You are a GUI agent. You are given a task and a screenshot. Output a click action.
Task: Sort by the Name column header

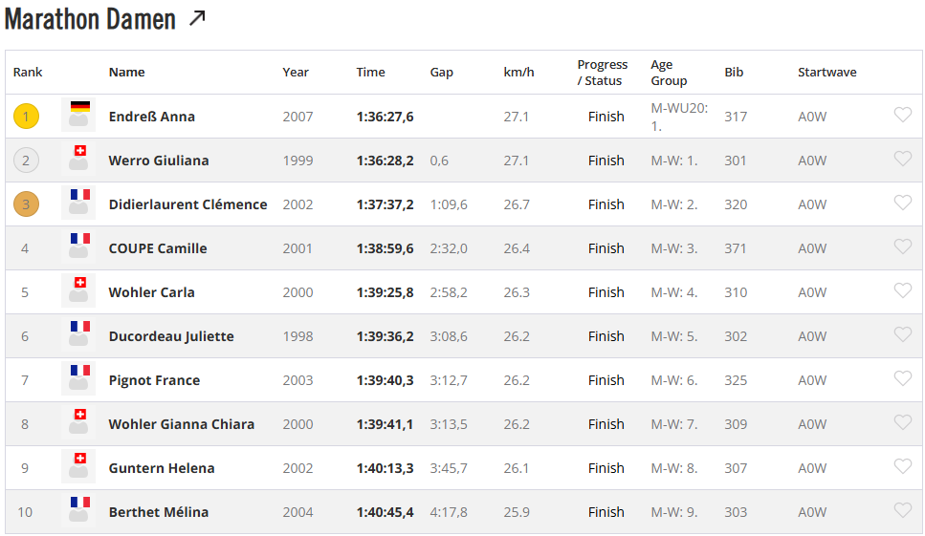point(126,73)
